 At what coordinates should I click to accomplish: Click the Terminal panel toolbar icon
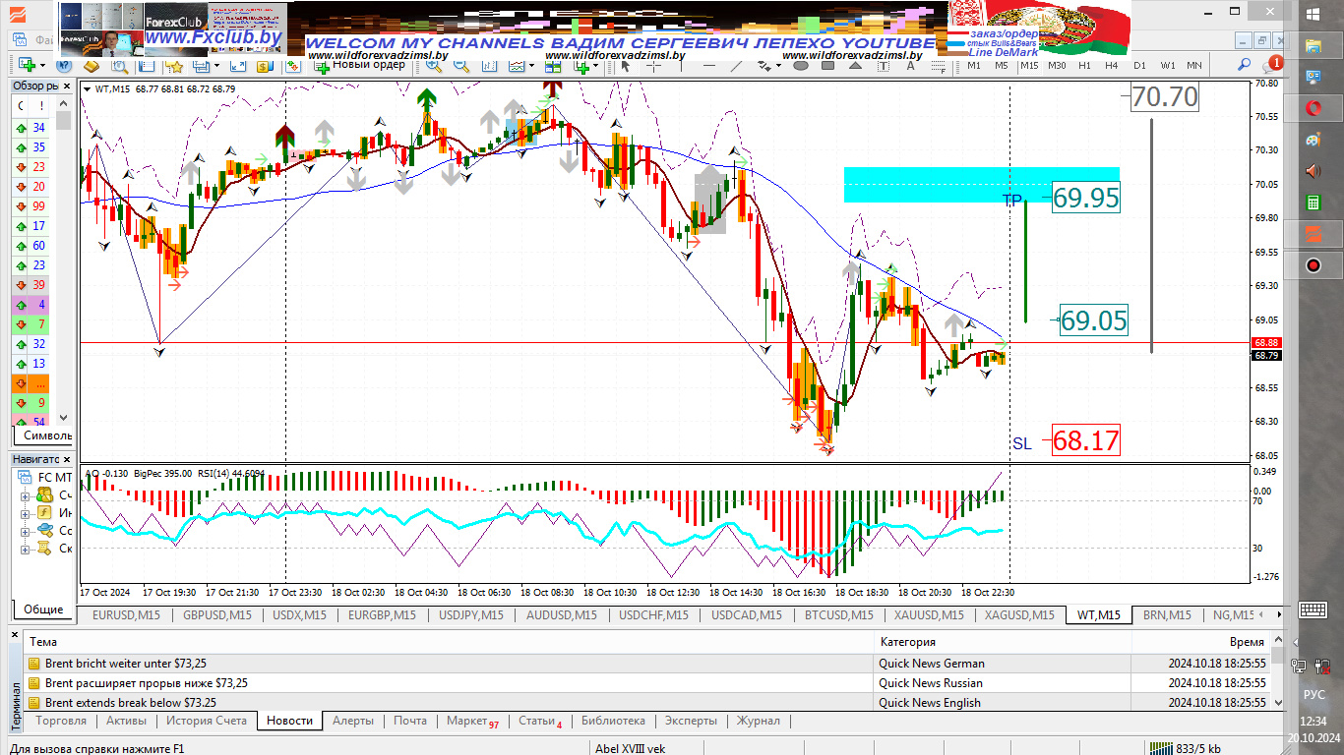[x=201, y=66]
